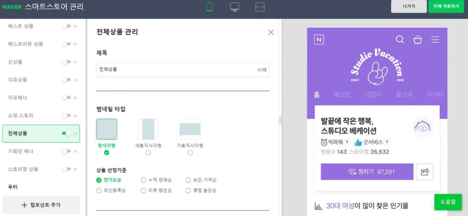Pick the square thumbnail type image
Image resolution: width=468 pixels, height=216 pixels.
point(106,129)
